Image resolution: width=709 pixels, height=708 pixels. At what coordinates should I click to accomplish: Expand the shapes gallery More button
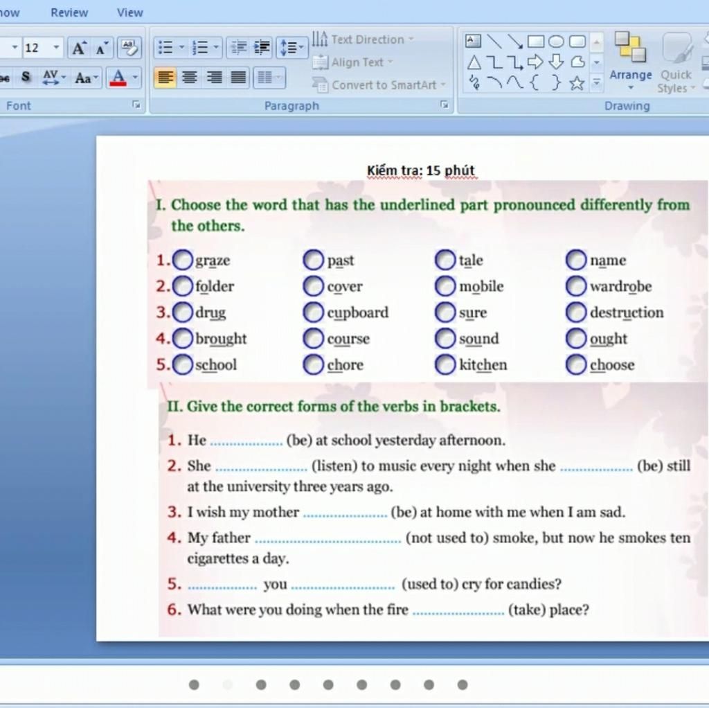pyautogui.click(x=596, y=83)
